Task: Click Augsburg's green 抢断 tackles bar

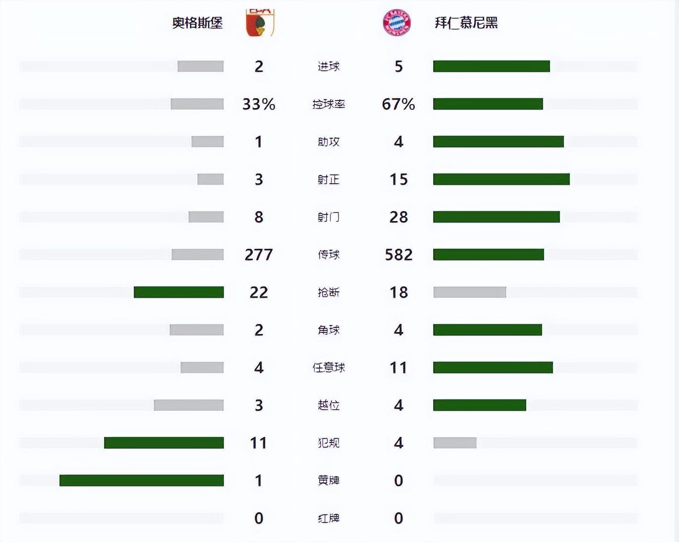Action: [178, 292]
